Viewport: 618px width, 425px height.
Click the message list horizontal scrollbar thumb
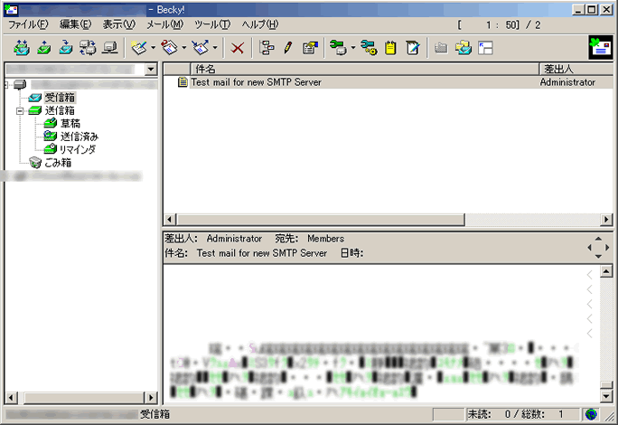coord(321,220)
